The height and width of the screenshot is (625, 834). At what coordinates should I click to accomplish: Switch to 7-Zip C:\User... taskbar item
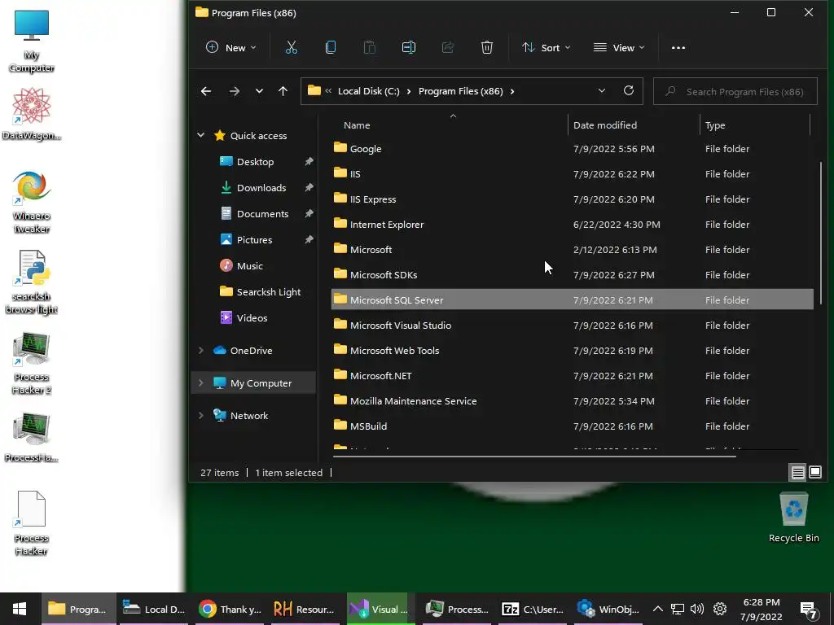pyautogui.click(x=533, y=609)
